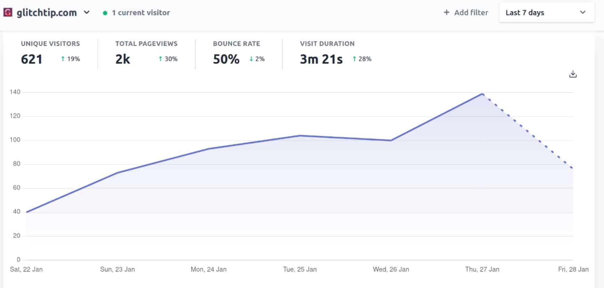
Task: Click the up arrow beside 30% pageviews change
Action: 160,59
